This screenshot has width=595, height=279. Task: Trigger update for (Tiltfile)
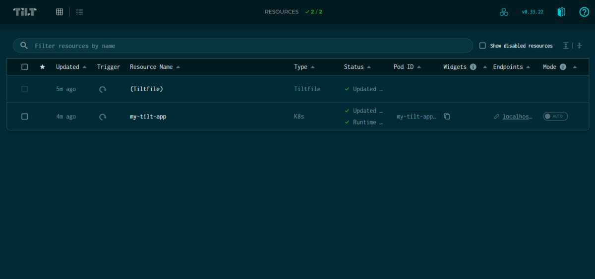pyautogui.click(x=103, y=89)
